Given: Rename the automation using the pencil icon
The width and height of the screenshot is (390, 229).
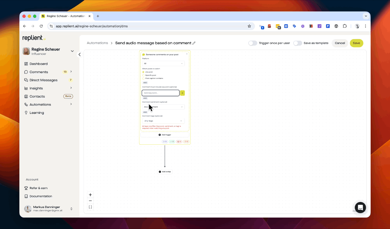Looking at the screenshot, I should pyautogui.click(x=194, y=43).
